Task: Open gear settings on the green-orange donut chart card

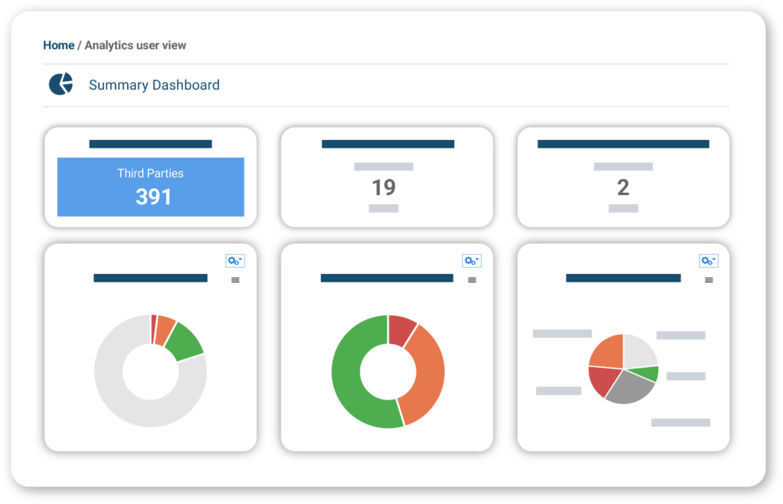Action: [x=472, y=261]
